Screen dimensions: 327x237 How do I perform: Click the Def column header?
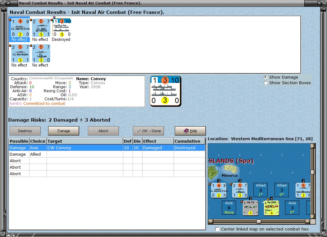pyautogui.click(x=128, y=141)
